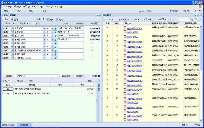Screen dimensions: 204x128
Task: Open the お気に入り(A) menu
Action: (37, 7)
